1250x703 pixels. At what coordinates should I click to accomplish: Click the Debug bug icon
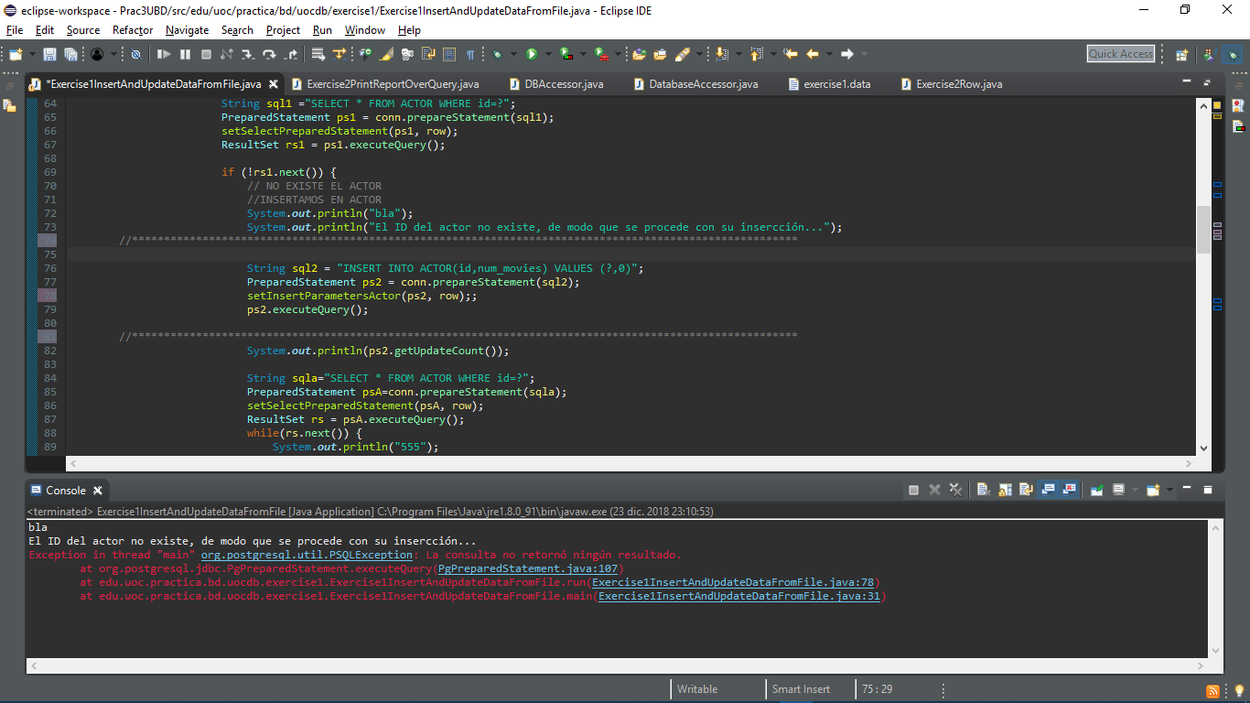point(498,55)
